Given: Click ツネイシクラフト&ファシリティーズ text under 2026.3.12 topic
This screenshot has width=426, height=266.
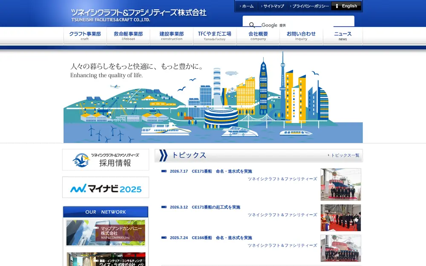Looking at the screenshot, I should 282,215.
